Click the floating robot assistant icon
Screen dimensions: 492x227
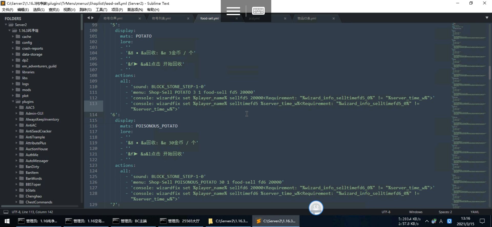pos(316,208)
